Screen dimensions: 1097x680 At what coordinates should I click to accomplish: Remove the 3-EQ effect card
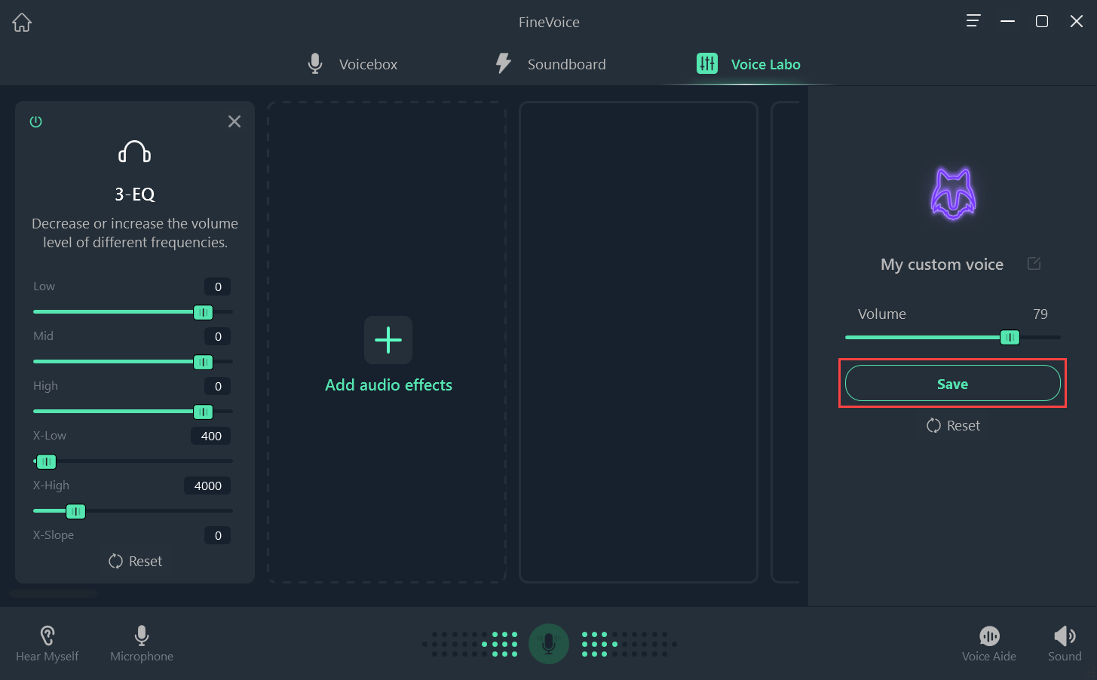point(234,121)
